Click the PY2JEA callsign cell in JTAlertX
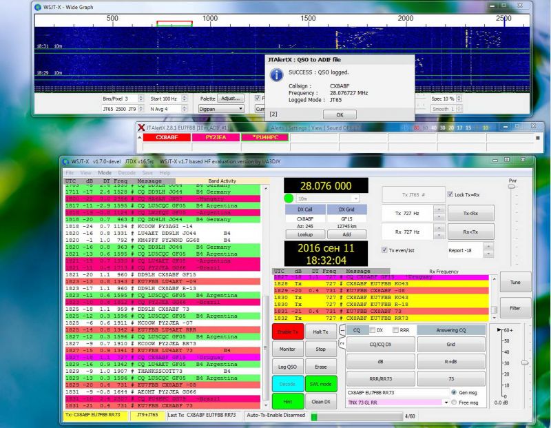Screen dimensions: 551x428 (x=216, y=138)
